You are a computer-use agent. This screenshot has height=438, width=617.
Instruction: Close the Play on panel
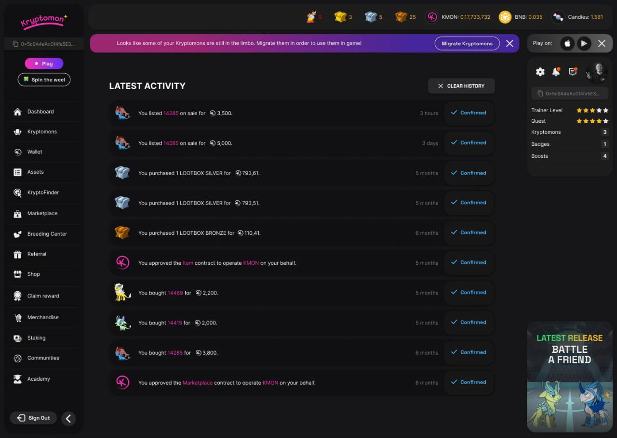(x=602, y=43)
